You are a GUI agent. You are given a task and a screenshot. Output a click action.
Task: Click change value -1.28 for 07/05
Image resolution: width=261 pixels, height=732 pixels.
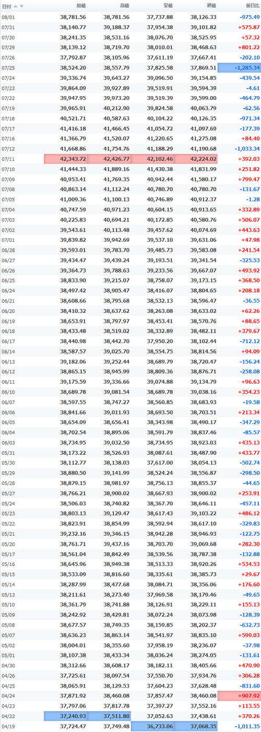[x=252, y=200]
